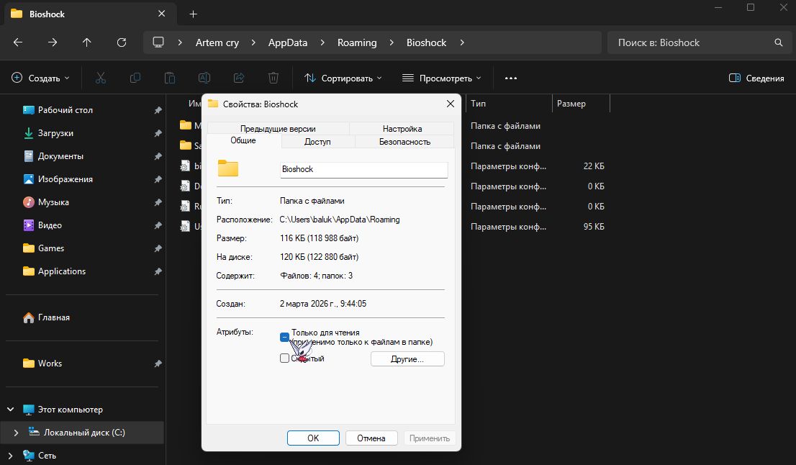Click the Cut scissors icon
The width and height of the screenshot is (796, 465).
(x=101, y=78)
